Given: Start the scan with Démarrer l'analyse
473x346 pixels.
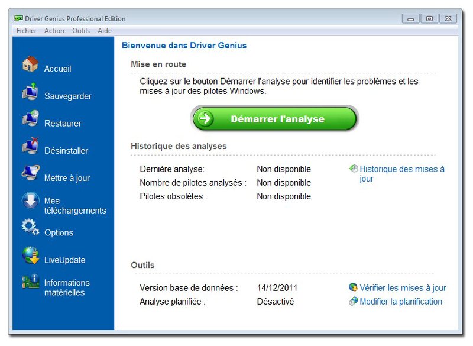Looking at the screenshot, I should (x=274, y=118).
